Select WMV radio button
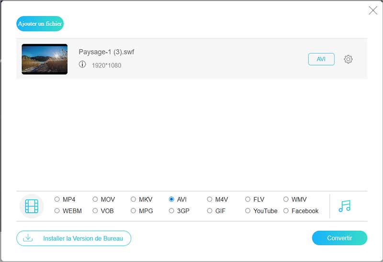The width and height of the screenshot is (383, 262). [286, 199]
